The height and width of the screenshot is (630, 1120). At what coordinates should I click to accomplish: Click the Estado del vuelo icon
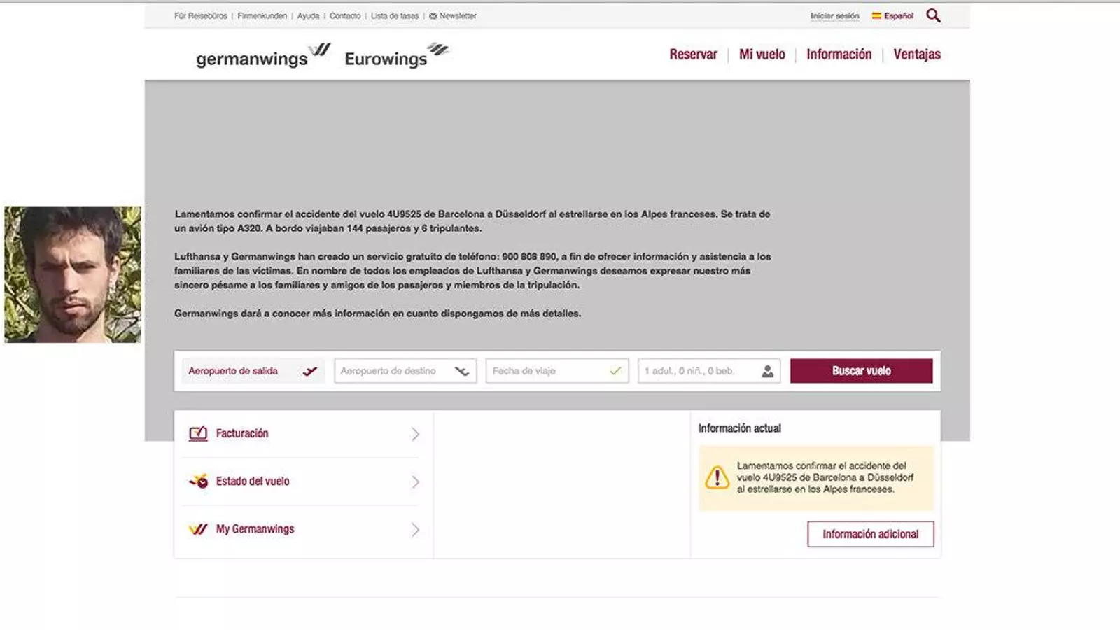199,482
